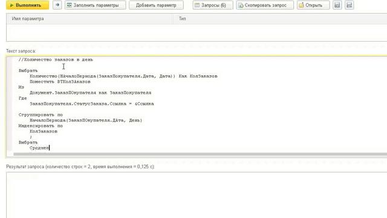Click the comment line //Количество заказов в день
The width and height of the screenshot is (387, 218).
(56, 59)
